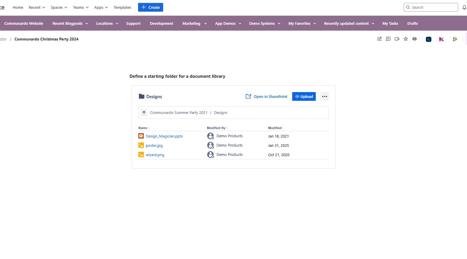Viewport: 467px width, 259px height.
Task: Click Communardo Christmas Party 2024 breadcrumb
Action: coord(46,39)
